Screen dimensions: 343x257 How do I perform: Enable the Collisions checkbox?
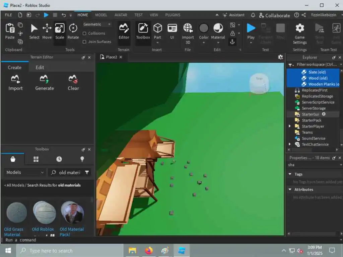[84, 33]
